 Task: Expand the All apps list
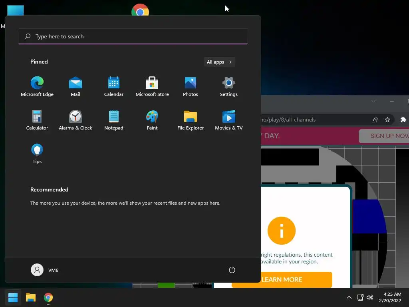pos(219,62)
